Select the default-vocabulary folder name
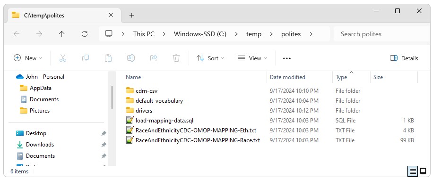Screen dimensions: 432x179 [159, 100]
